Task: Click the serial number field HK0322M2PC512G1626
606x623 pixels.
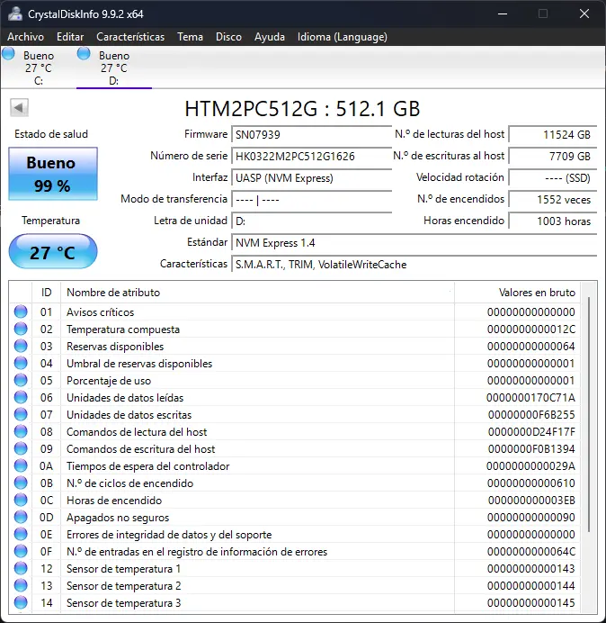Action: tap(311, 156)
